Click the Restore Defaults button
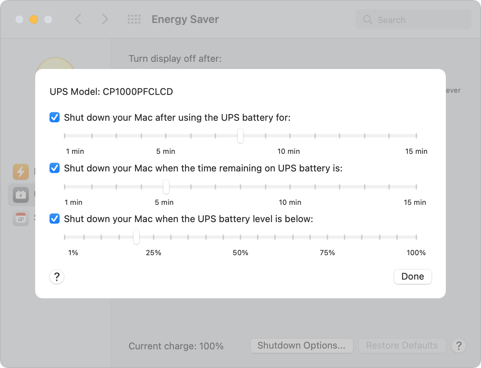This screenshot has height=368, width=481. point(402,345)
